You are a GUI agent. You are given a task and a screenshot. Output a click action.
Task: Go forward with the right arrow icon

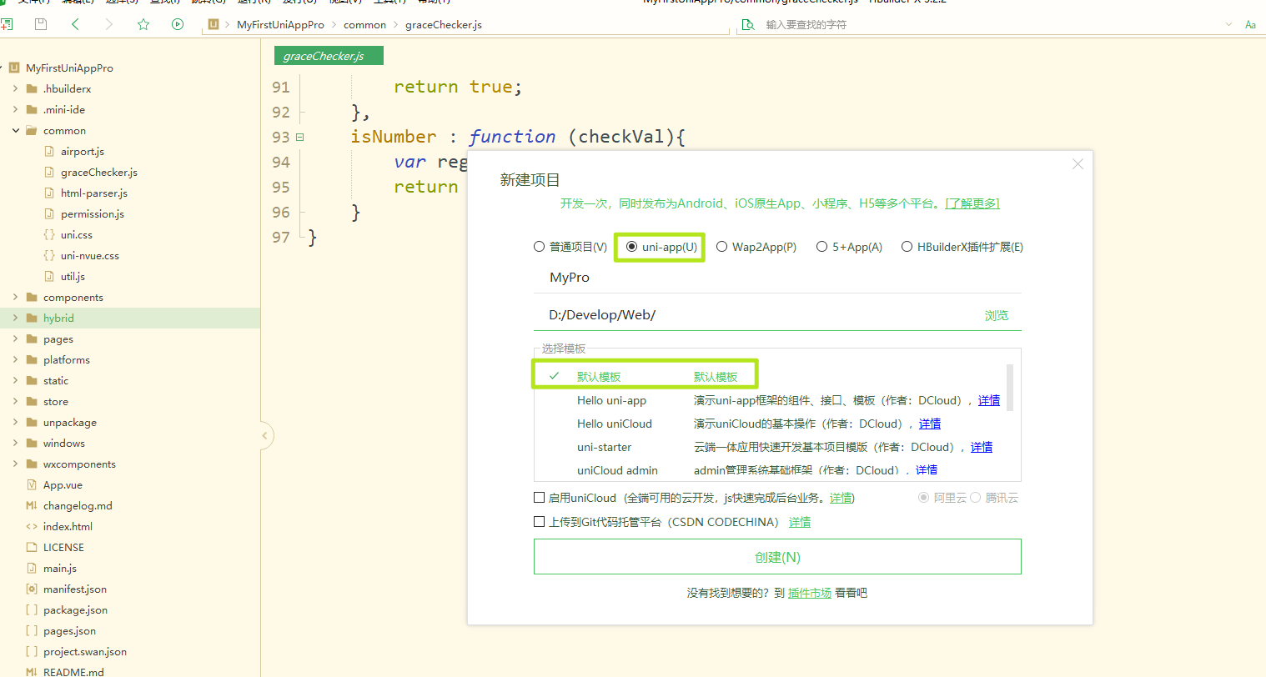coord(109,24)
